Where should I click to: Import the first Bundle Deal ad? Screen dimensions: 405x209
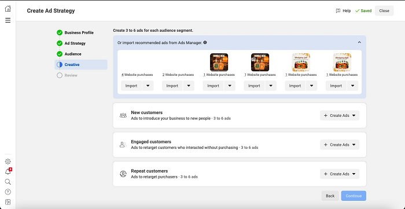click(x=213, y=86)
